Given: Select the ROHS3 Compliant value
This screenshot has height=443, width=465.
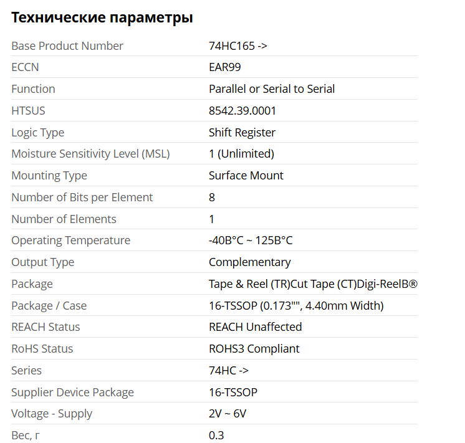Looking at the screenshot, I should point(254,349).
